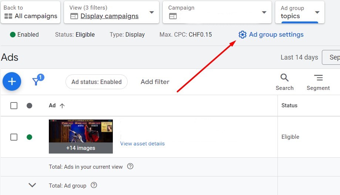This screenshot has height=195, width=340.
Task: Expand the Total: Ad group chevron
Action: [32, 185]
